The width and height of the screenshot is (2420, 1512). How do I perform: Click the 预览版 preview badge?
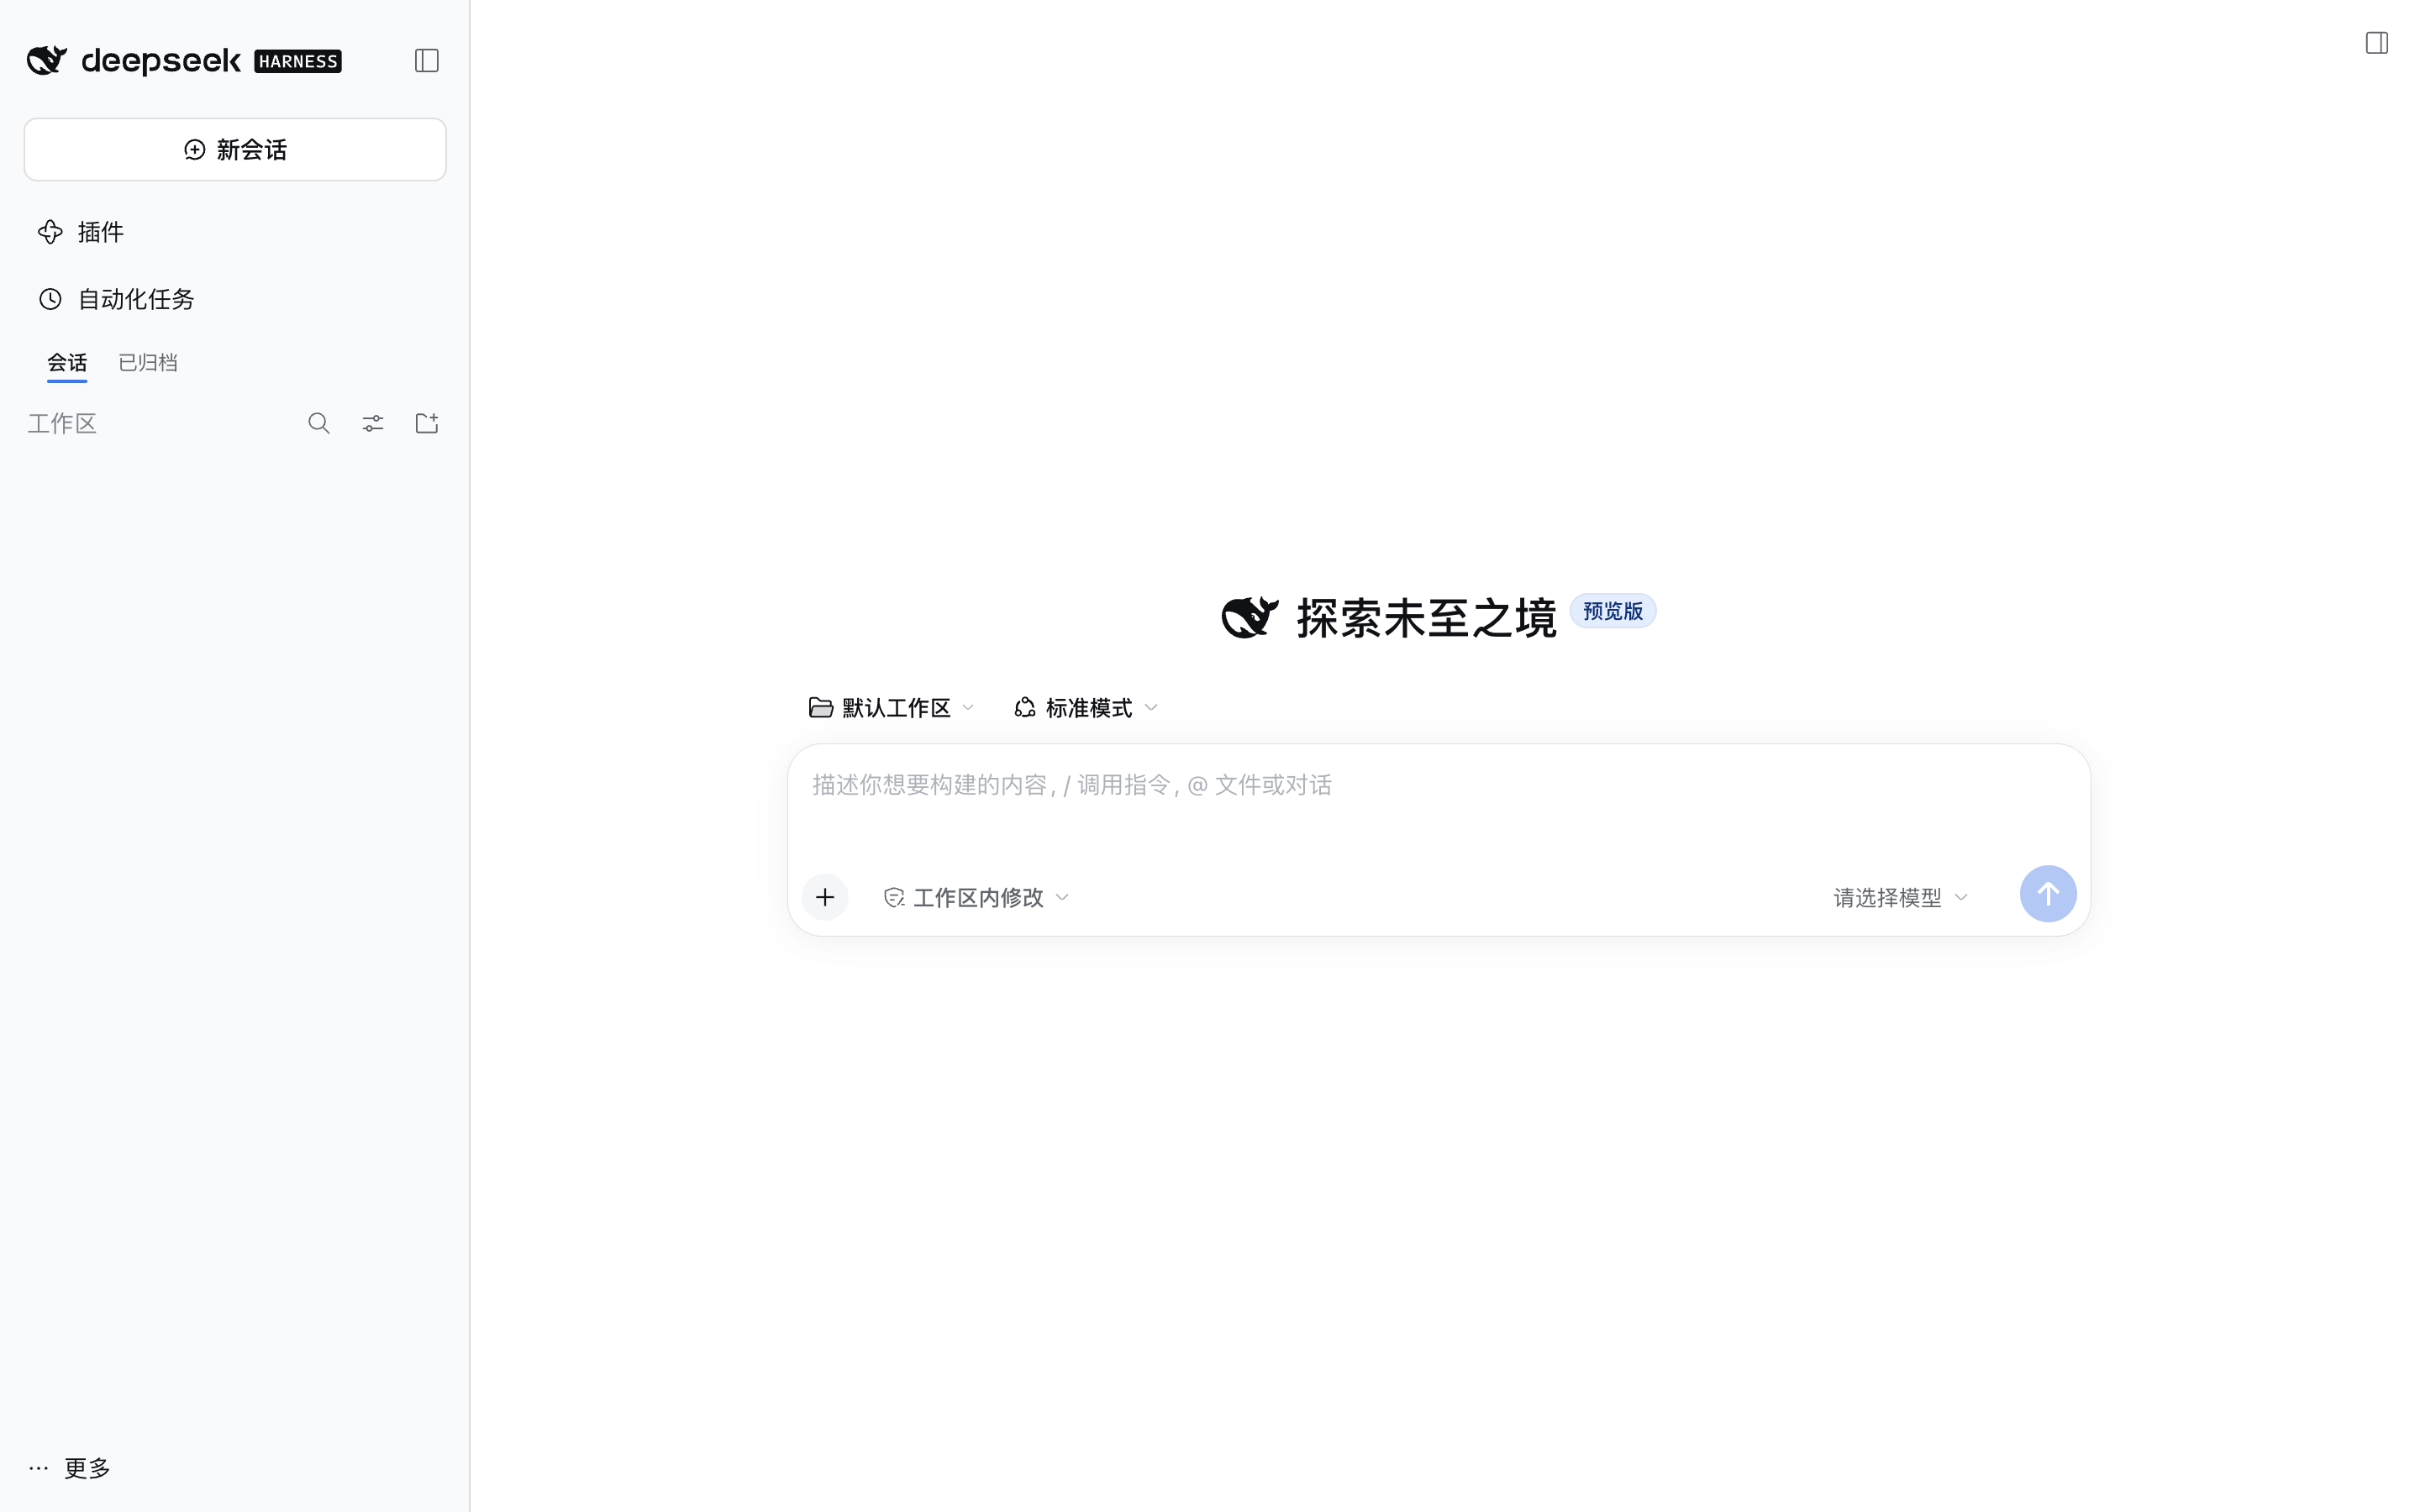(x=1612, y=611)
